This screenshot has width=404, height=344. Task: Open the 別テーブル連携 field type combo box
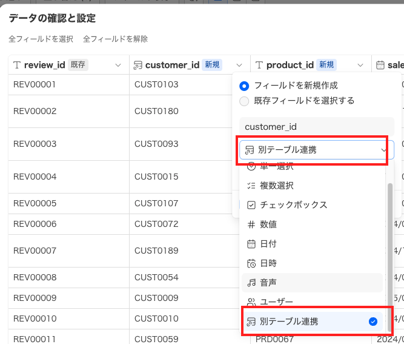tap(316, 150)
